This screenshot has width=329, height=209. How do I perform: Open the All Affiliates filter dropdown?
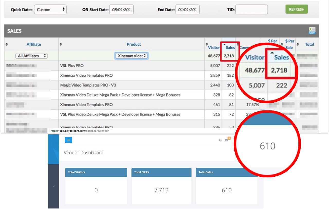(x=32, y=56)
